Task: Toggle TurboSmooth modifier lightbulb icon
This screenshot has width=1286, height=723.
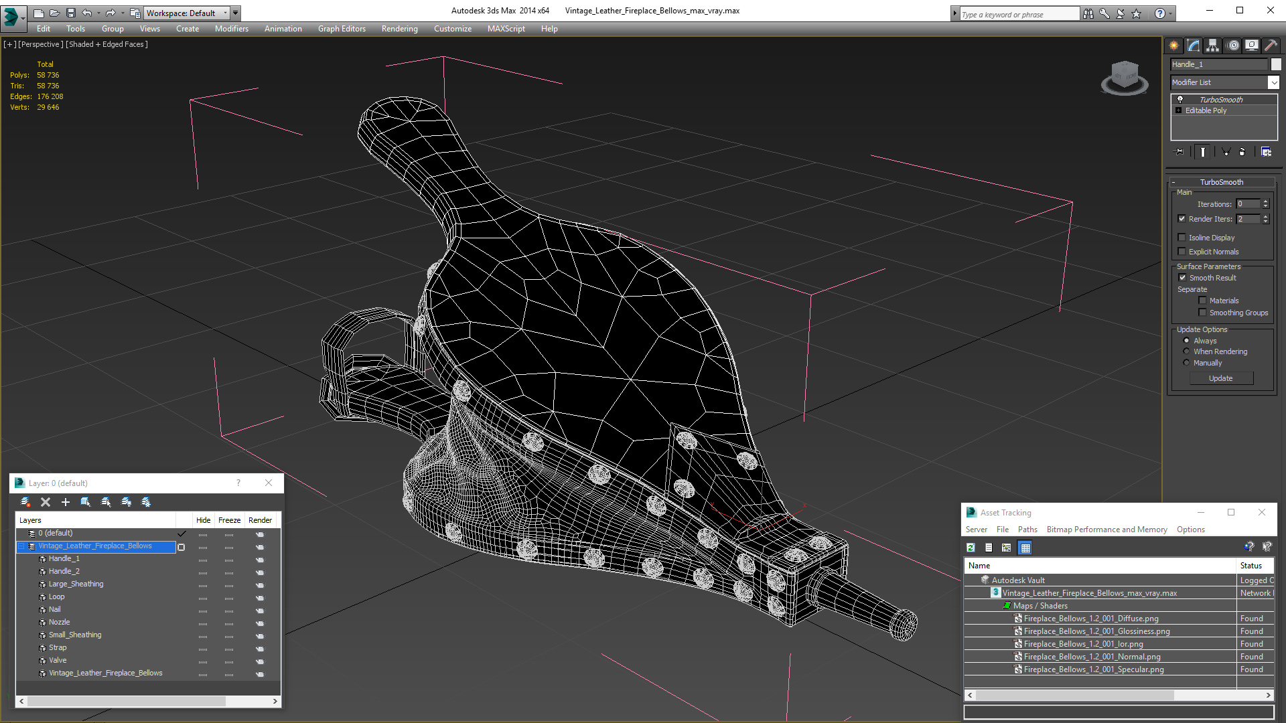Action: pos(1180,99)
